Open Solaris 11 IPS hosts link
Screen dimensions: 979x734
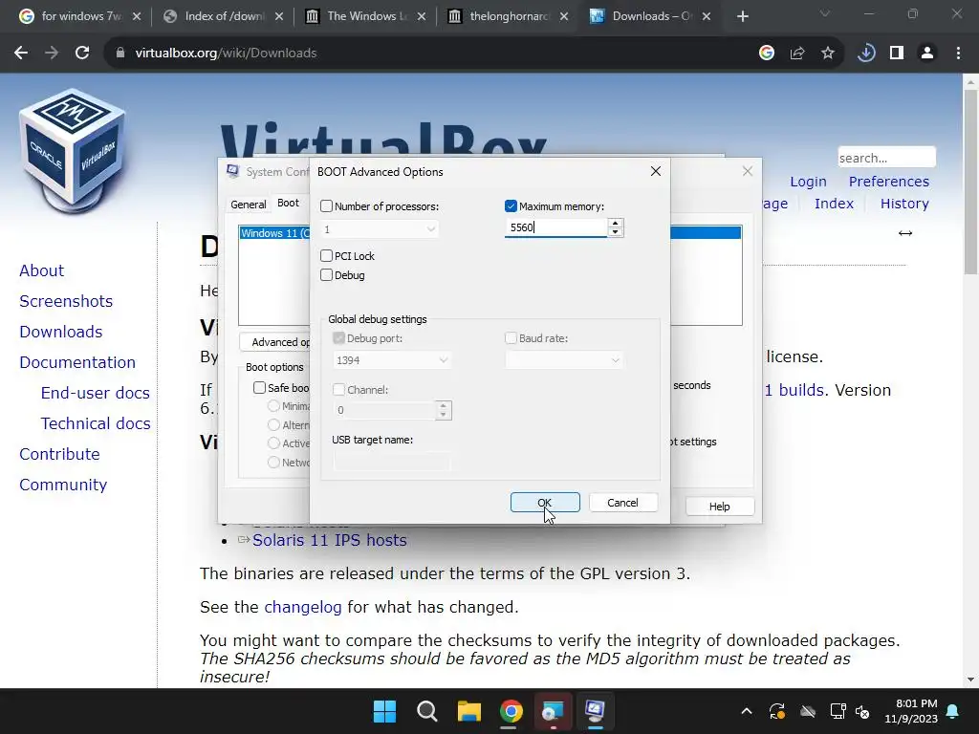click(x=330, y=540)
